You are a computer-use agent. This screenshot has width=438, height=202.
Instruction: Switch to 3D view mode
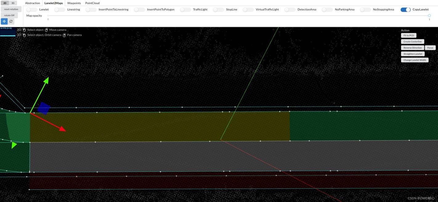[x=13, y=3]
